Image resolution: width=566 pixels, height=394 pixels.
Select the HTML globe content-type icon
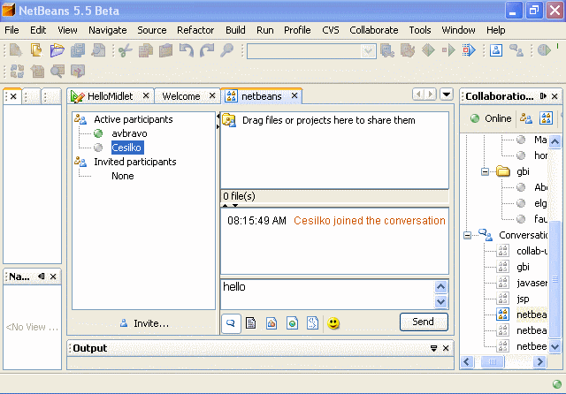[292, 323]
